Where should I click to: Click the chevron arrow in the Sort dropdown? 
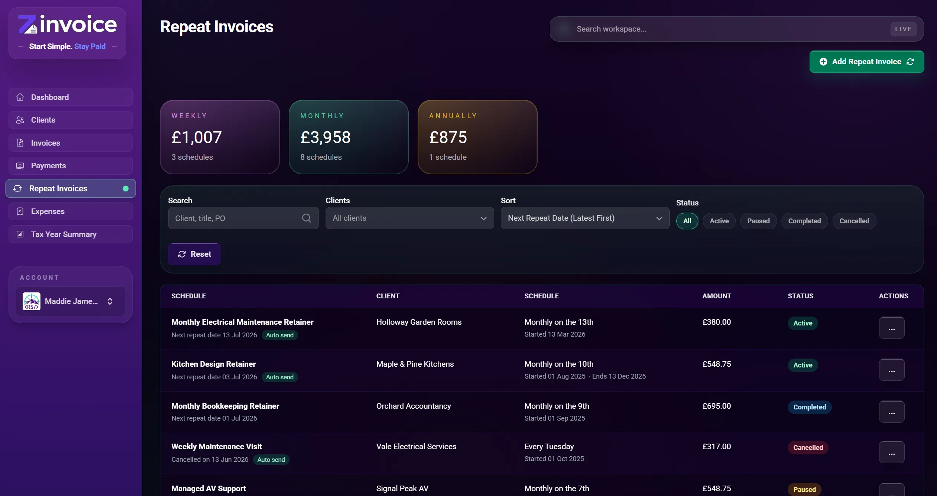[x=659, y=218]
